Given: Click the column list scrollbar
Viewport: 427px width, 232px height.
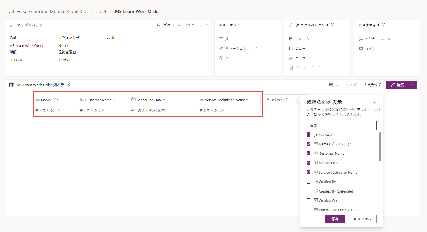Looking at the screenshot, I should [380, 147].
